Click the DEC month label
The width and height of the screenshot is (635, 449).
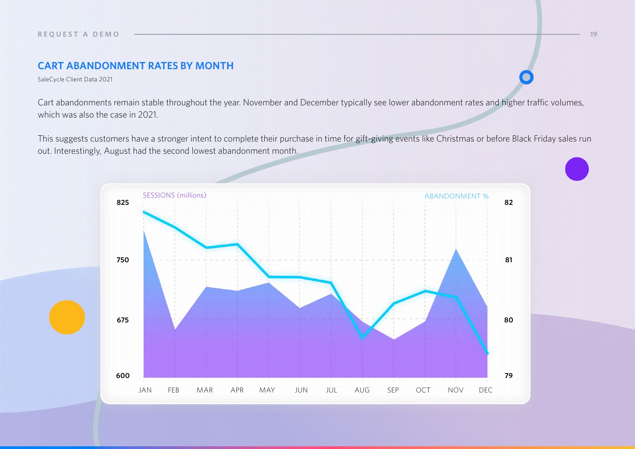click(486, 390)
